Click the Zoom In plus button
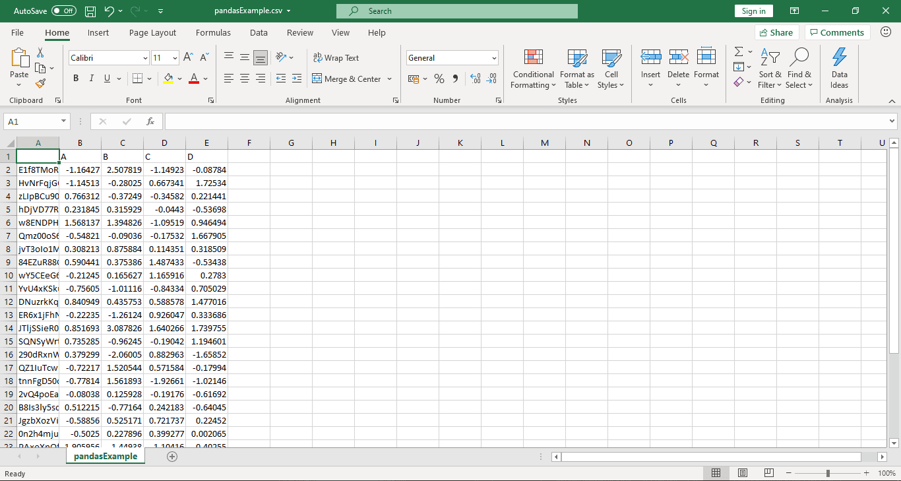Image resolution: width=901 pixels, height=481 pixels. (x=866, y=473)
